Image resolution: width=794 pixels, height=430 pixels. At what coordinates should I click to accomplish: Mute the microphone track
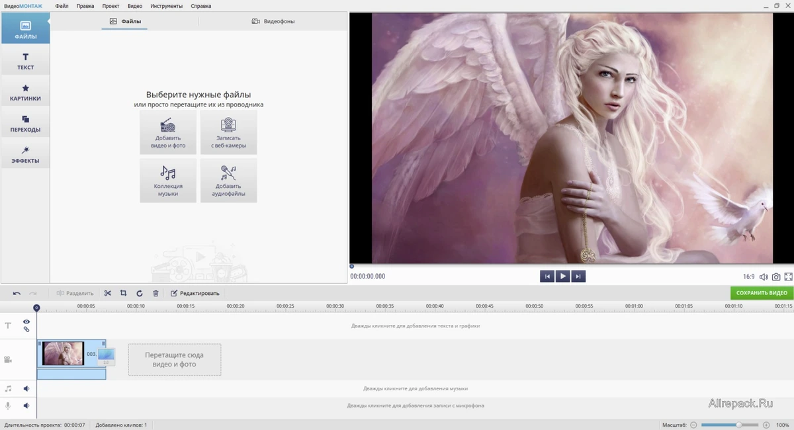coord(26,406)
